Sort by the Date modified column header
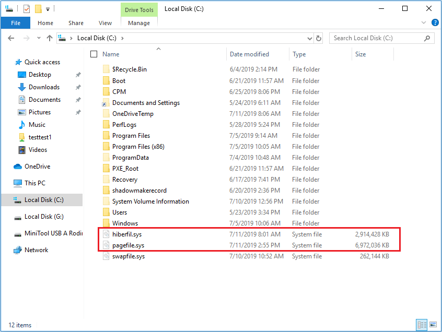Viewport: 442px width, 332px height. 249,54
